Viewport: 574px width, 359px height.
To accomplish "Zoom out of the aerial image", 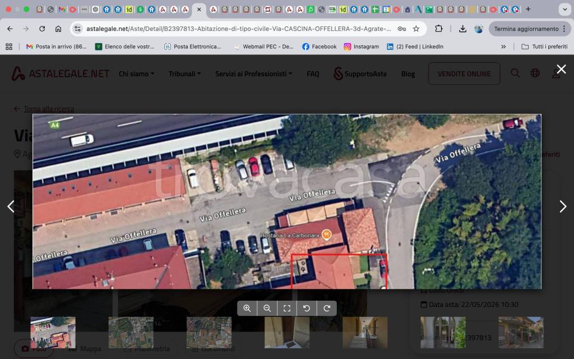I will [267, 309].
